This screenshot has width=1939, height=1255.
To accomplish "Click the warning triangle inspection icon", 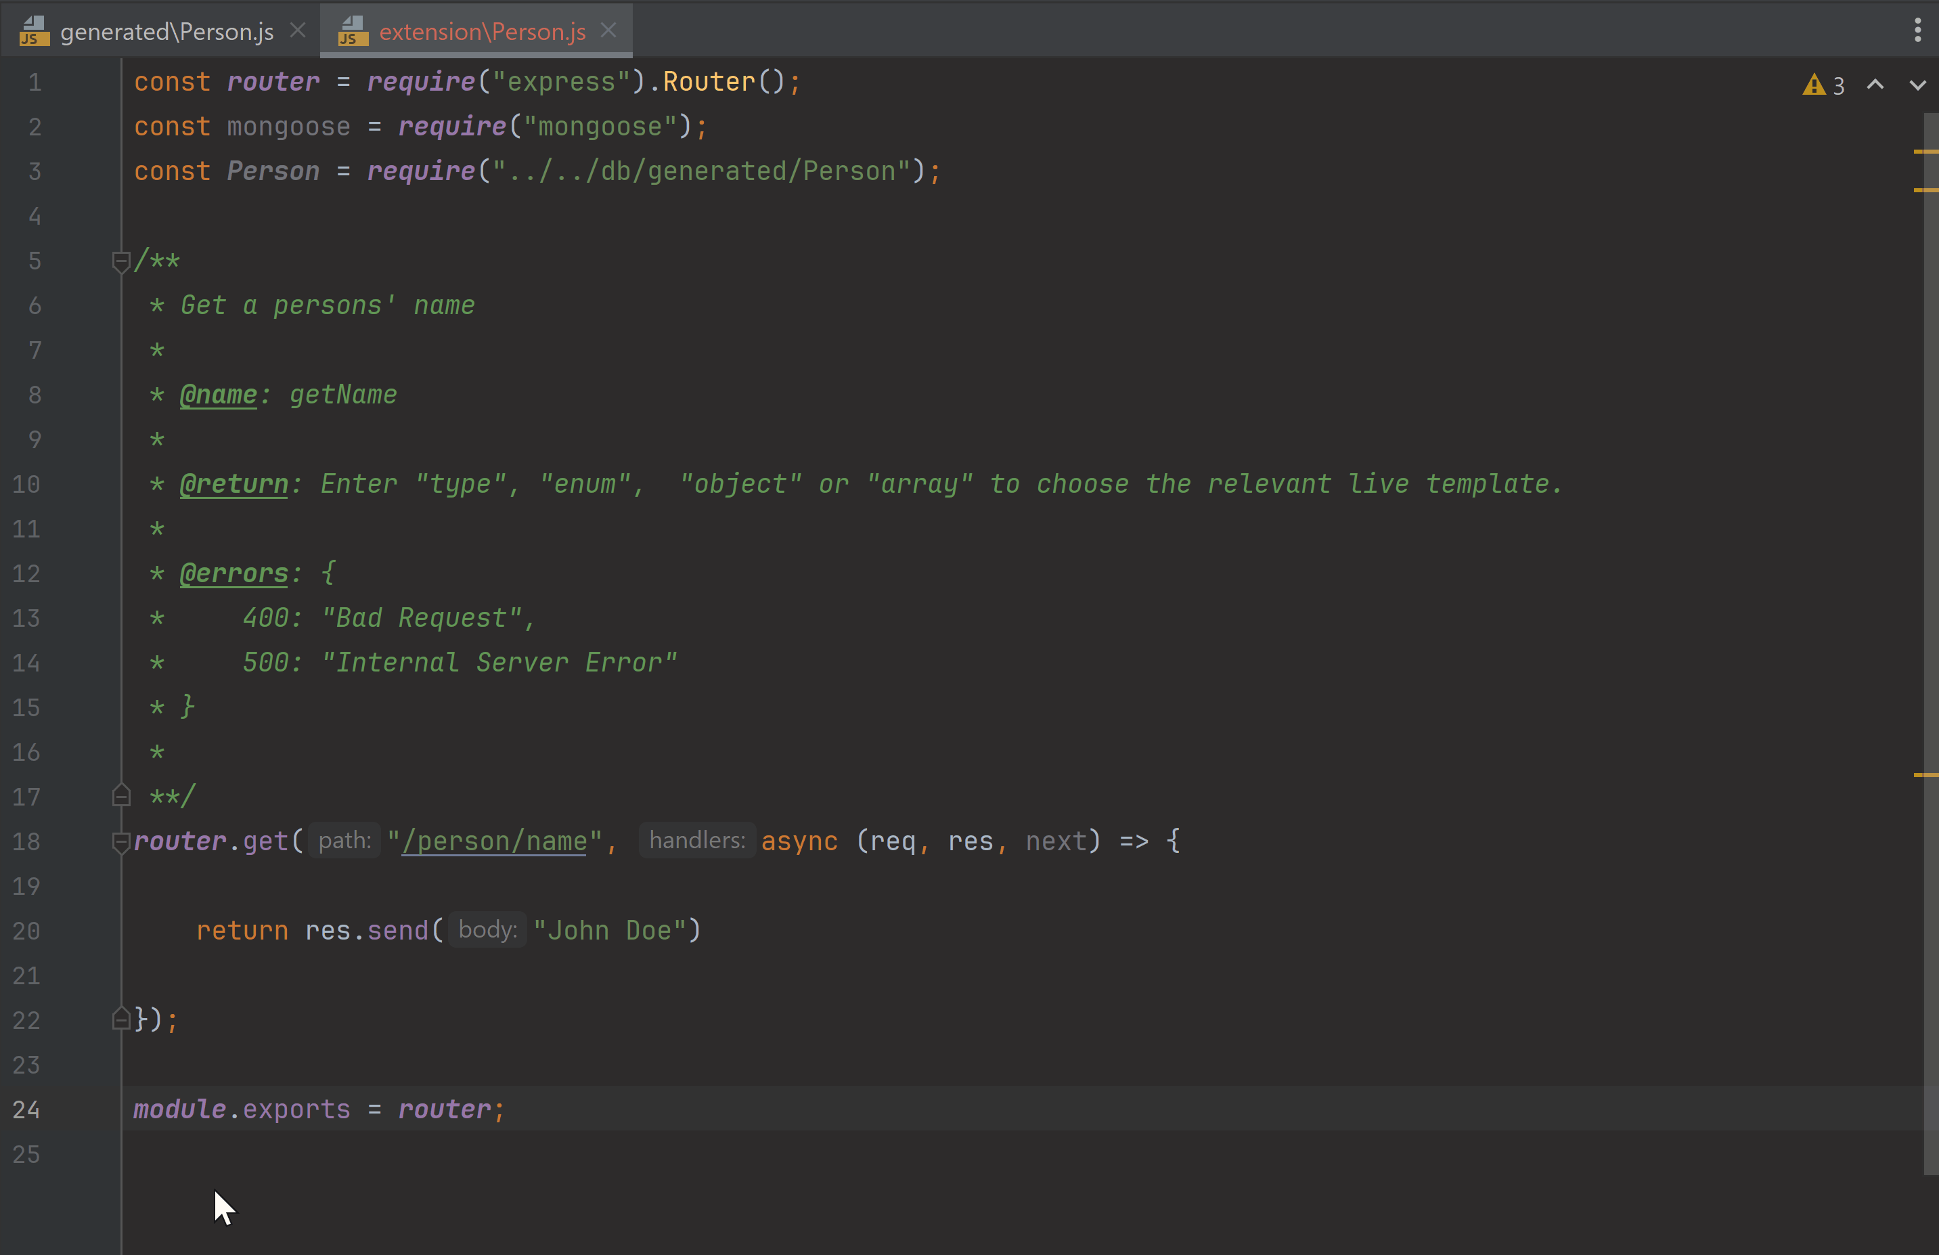I will click(x=1814, y=85).
